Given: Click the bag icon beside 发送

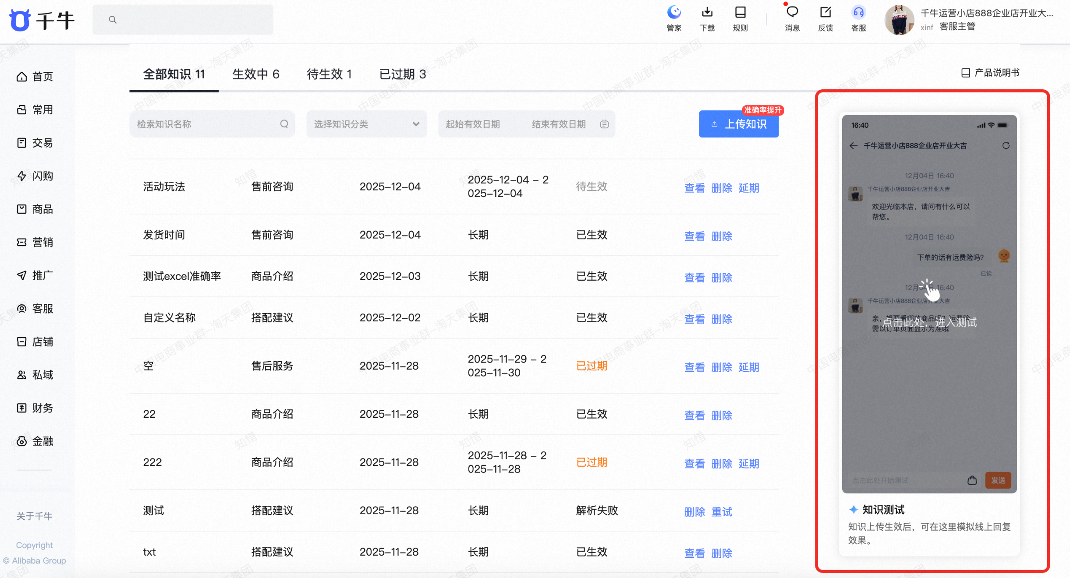Looking at the screenshot, I should [x=972, y=480].
